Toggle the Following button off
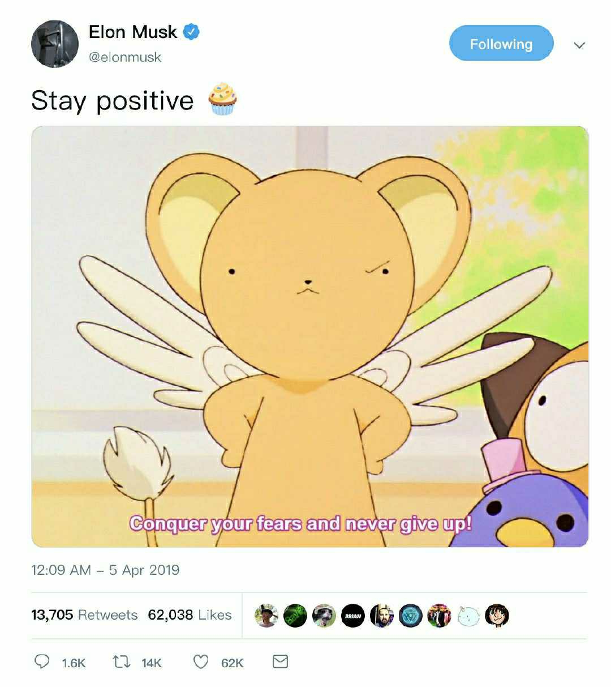This screenshot has width=611, height=687. [x=501, y=44]
